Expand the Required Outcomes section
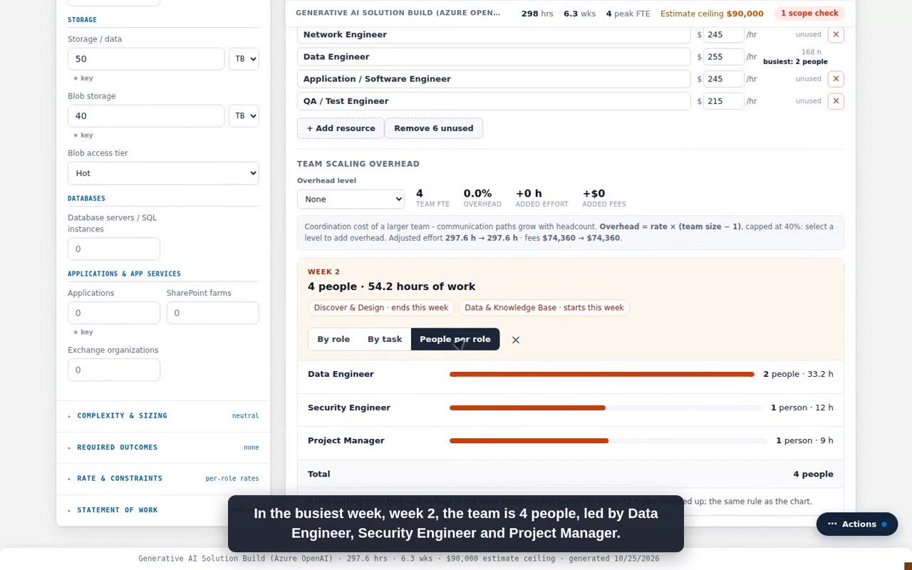The width and height of the screenshot is (912, 570). click(x=163, y=447)
